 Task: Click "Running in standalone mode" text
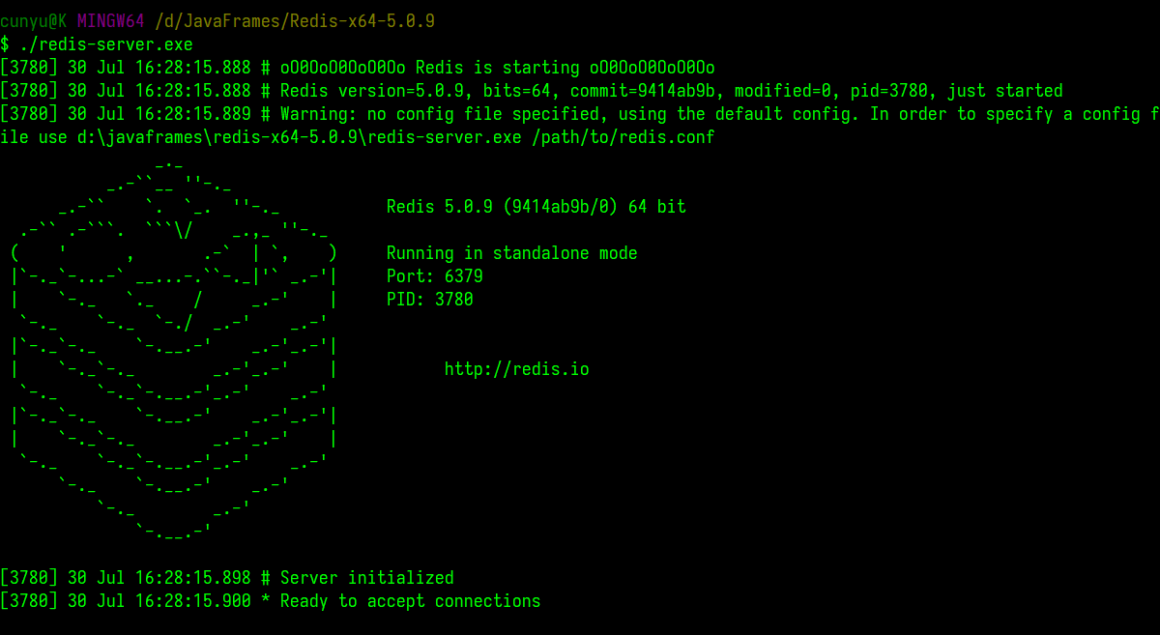click(511, 253)
